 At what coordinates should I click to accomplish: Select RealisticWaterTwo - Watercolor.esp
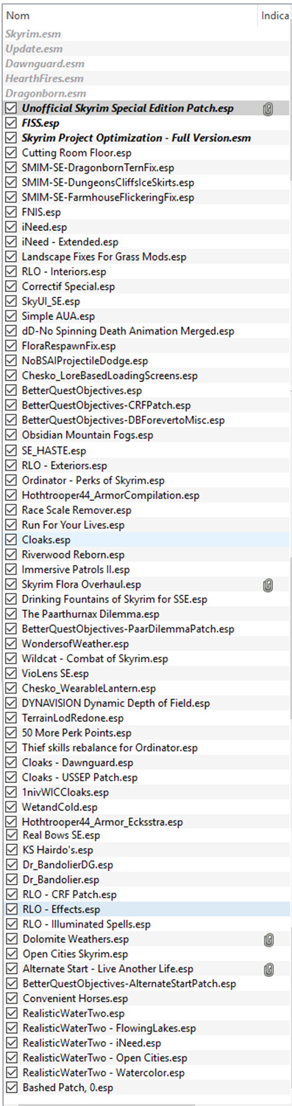(103, 1073)
